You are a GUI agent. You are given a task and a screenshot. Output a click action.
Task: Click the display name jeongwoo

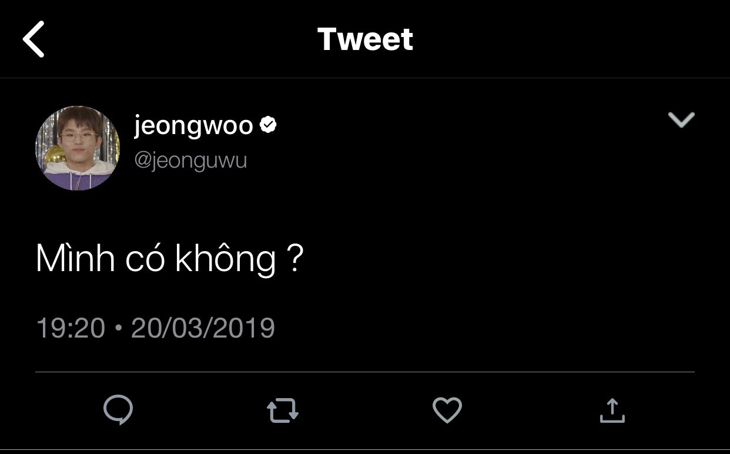[193, 125]
